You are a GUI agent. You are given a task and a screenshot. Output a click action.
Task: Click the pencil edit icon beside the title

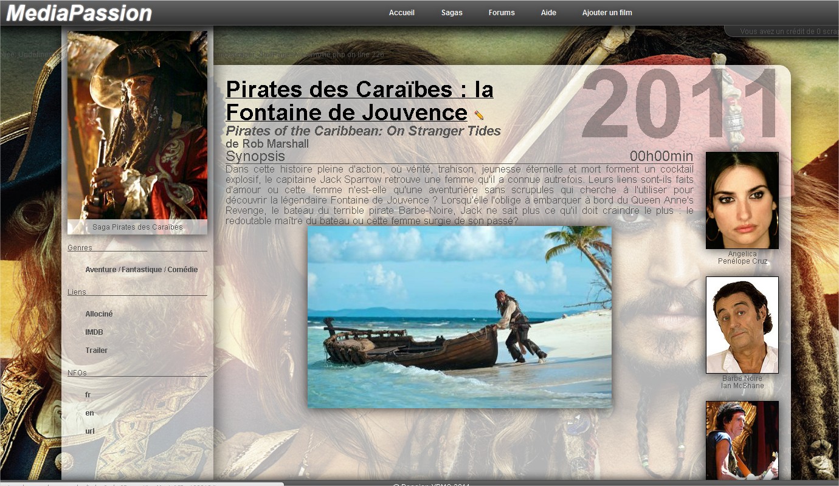click(479, 115)
